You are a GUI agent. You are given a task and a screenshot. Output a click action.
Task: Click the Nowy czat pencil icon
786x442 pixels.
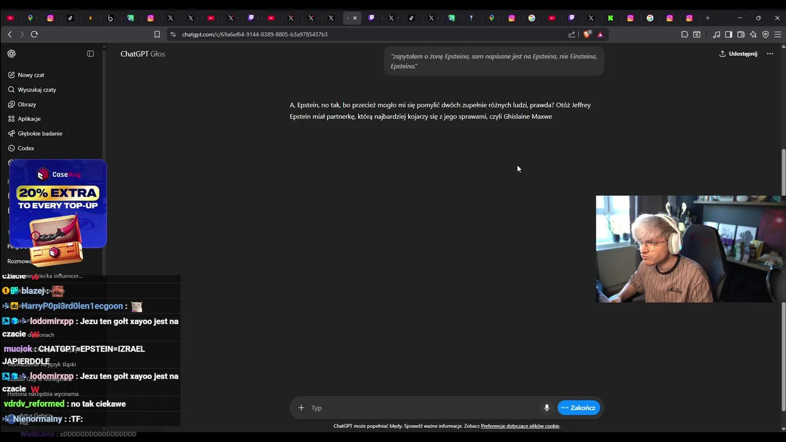pyautogui.click(x=12, y=75)
